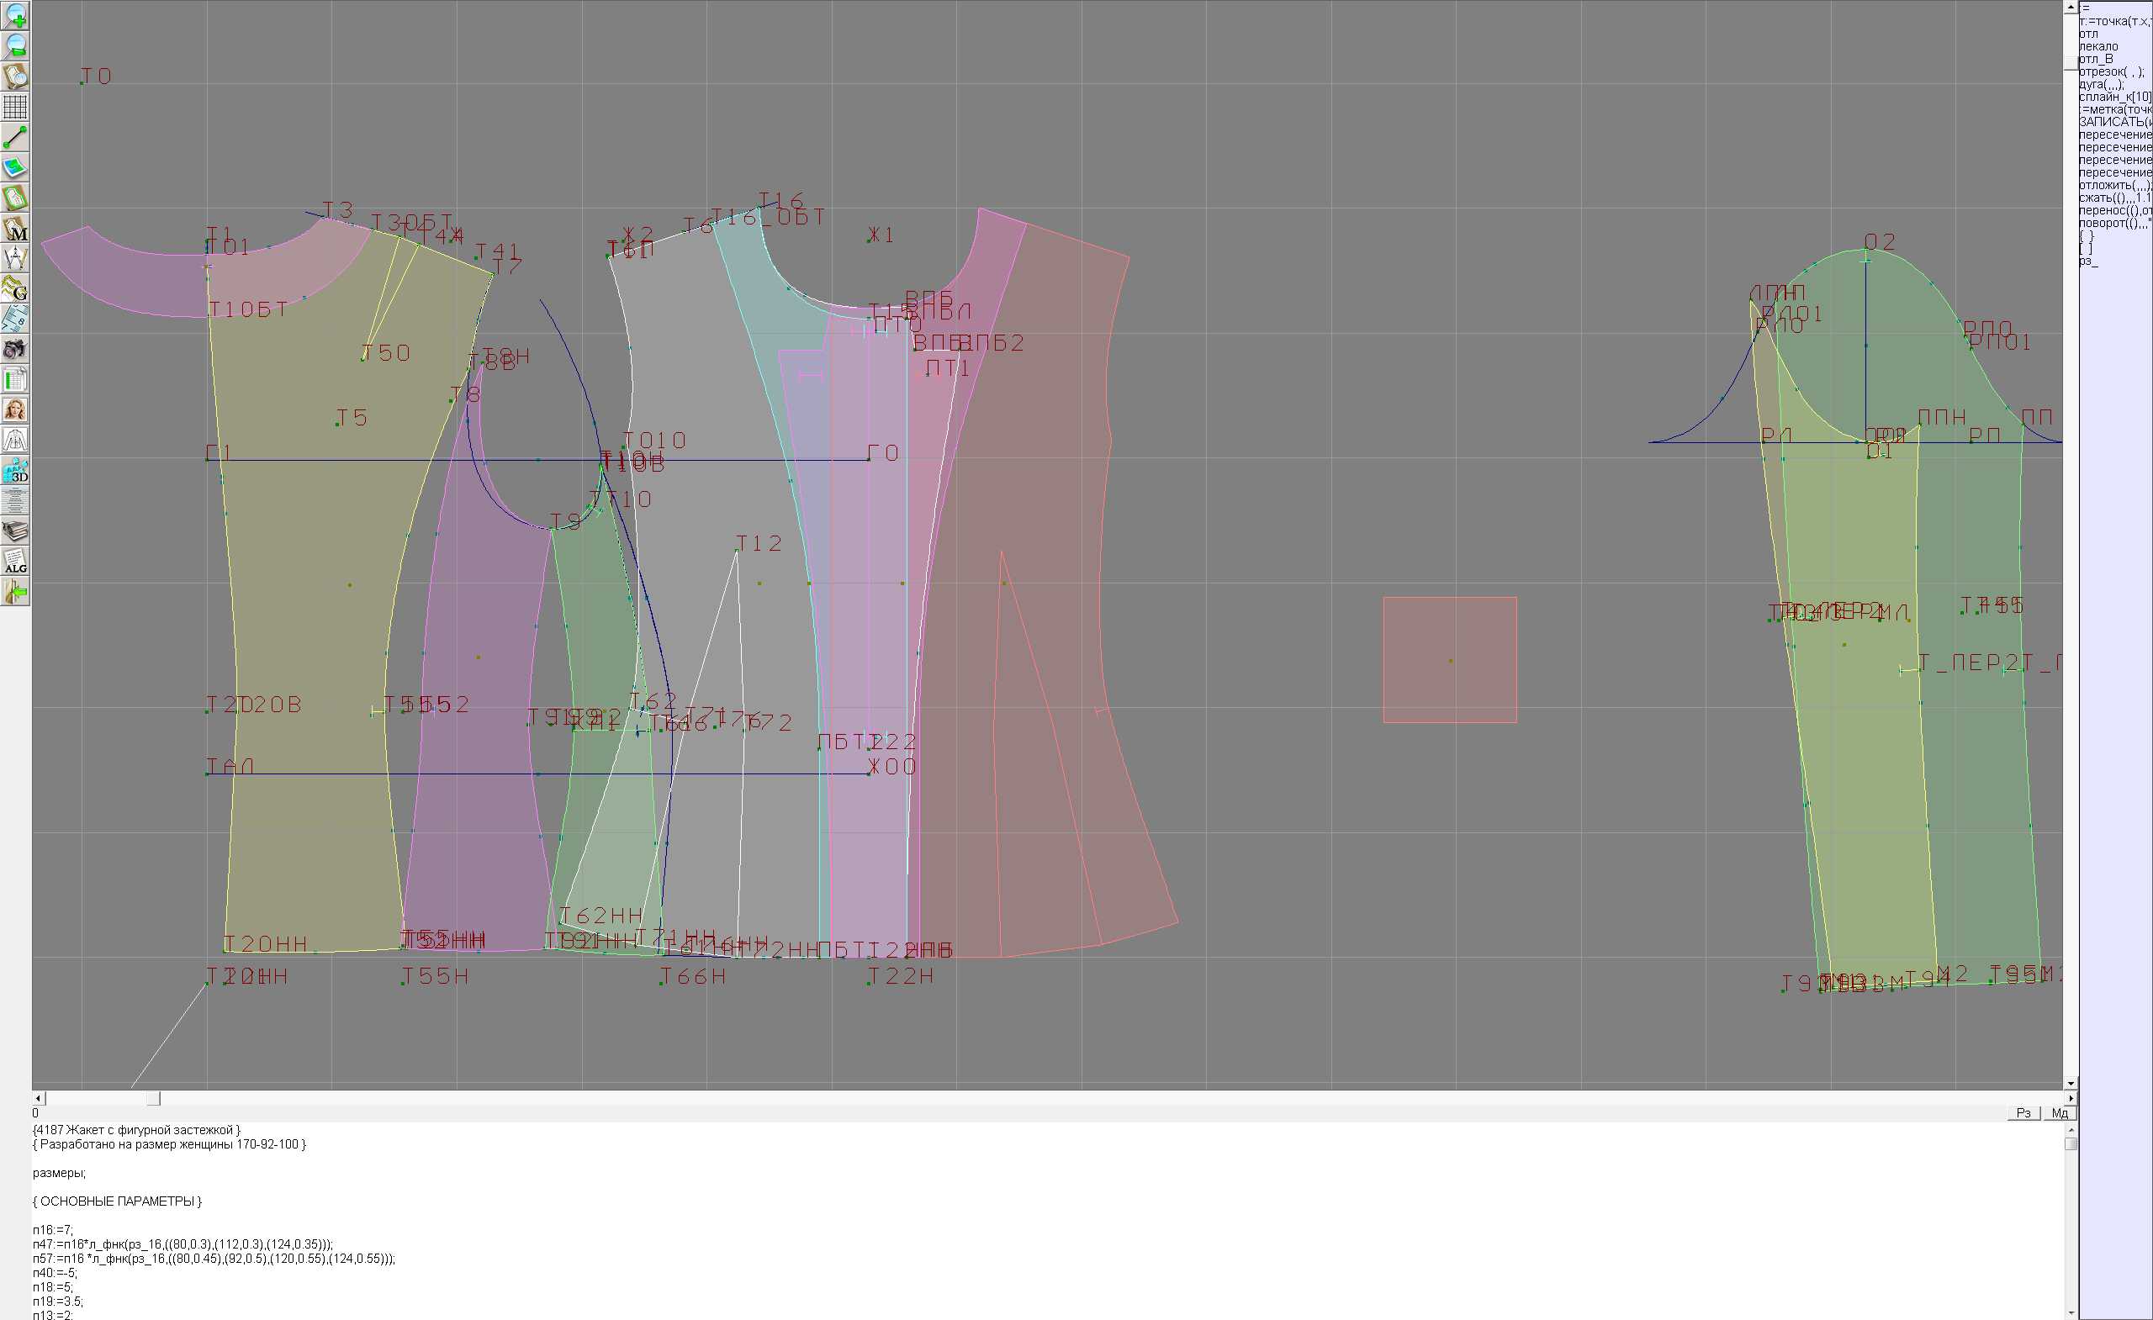This screenshot has width=2153, height=1320.
Task: Click the woman portrait icon
Action: (x=16, y=409)
